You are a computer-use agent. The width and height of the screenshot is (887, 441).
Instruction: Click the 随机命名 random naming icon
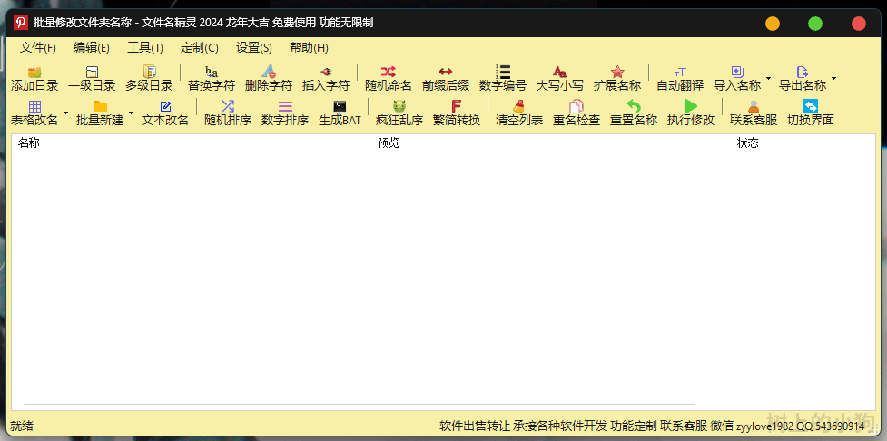tap(389, 72)
